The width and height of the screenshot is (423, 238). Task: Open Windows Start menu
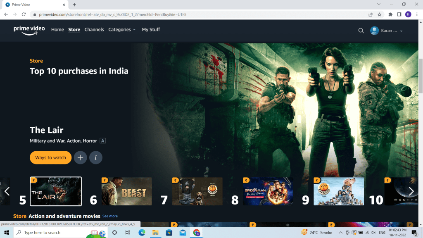[7, 232]
